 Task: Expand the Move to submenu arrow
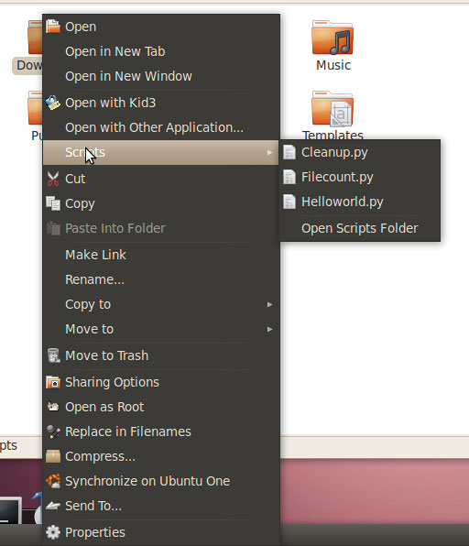point(269,329)
